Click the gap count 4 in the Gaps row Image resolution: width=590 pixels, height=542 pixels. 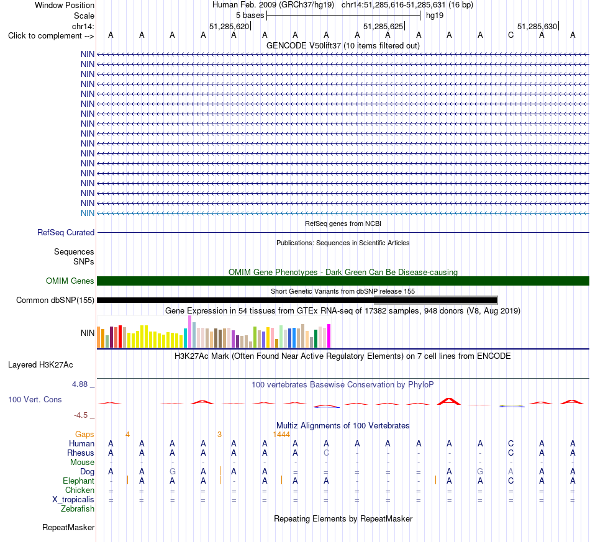pos(127,435)
